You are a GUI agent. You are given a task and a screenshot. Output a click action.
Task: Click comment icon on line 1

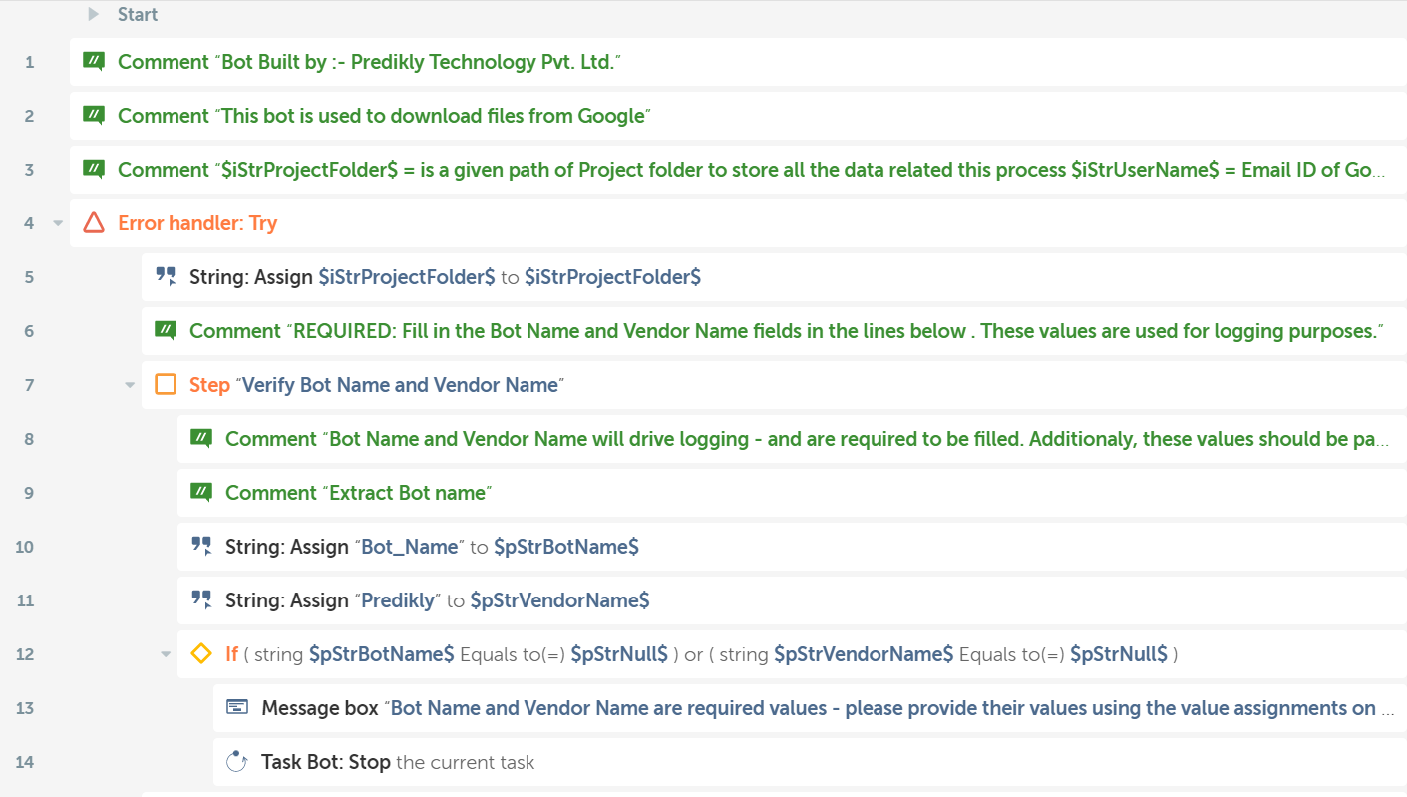coord(94,62)
